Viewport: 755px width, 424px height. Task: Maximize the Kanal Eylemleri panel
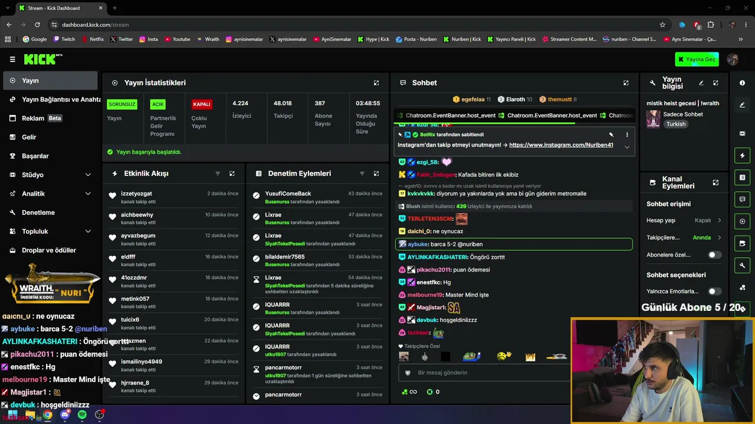tap(715, 183)
